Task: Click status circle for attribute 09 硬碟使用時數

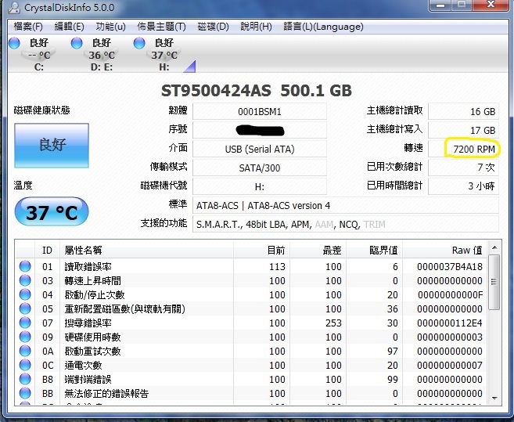Action: [x=25, y=337]
